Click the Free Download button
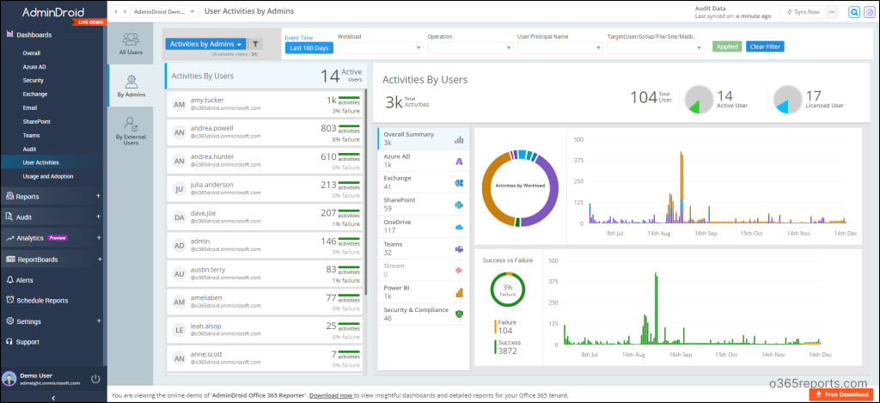Screen dimensions: 880x403 tap(840, 394)
